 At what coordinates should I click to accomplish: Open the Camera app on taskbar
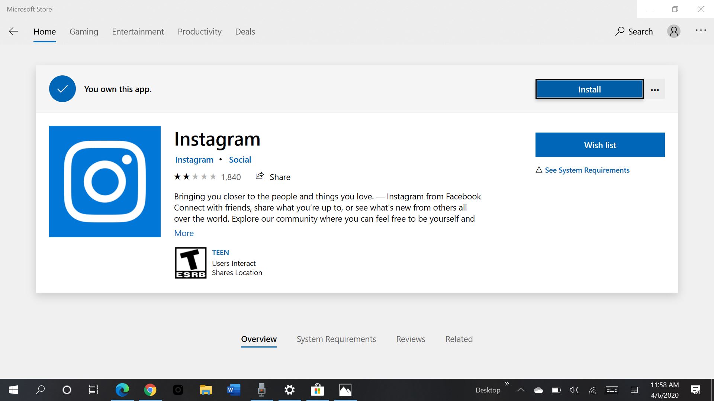coord(178,390)
